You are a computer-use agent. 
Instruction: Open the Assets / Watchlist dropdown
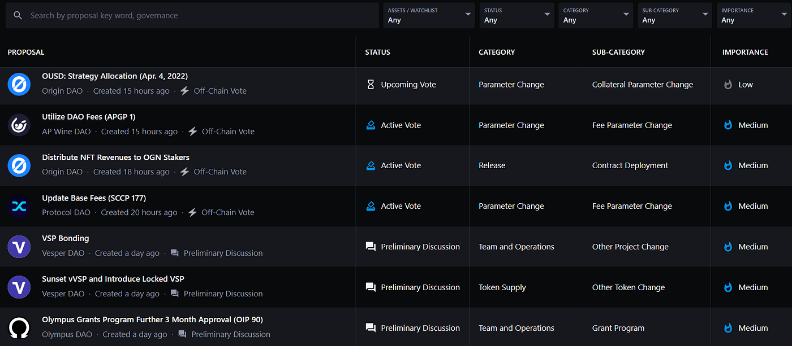[x=428, y=15]
